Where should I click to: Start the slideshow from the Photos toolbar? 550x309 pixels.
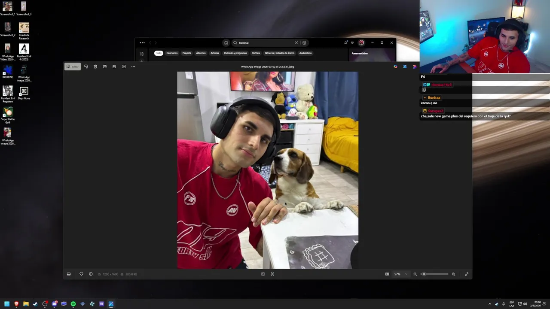tap(124, 67)
